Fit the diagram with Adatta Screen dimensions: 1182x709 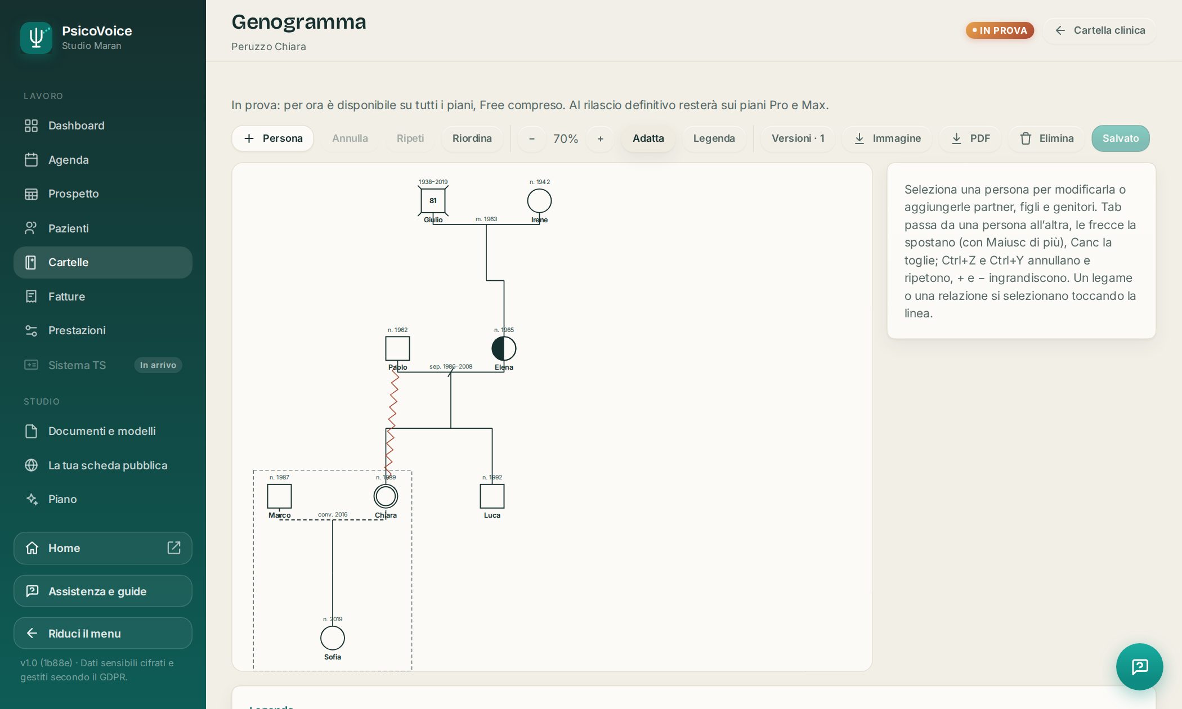pos(648,138)
